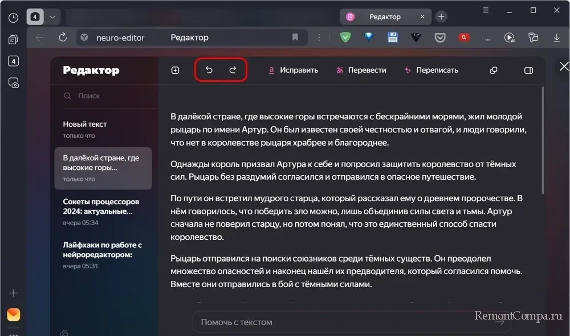Click the green shield protection icon
The width and height of the screenshot is (570, 336).
point(345,38)
